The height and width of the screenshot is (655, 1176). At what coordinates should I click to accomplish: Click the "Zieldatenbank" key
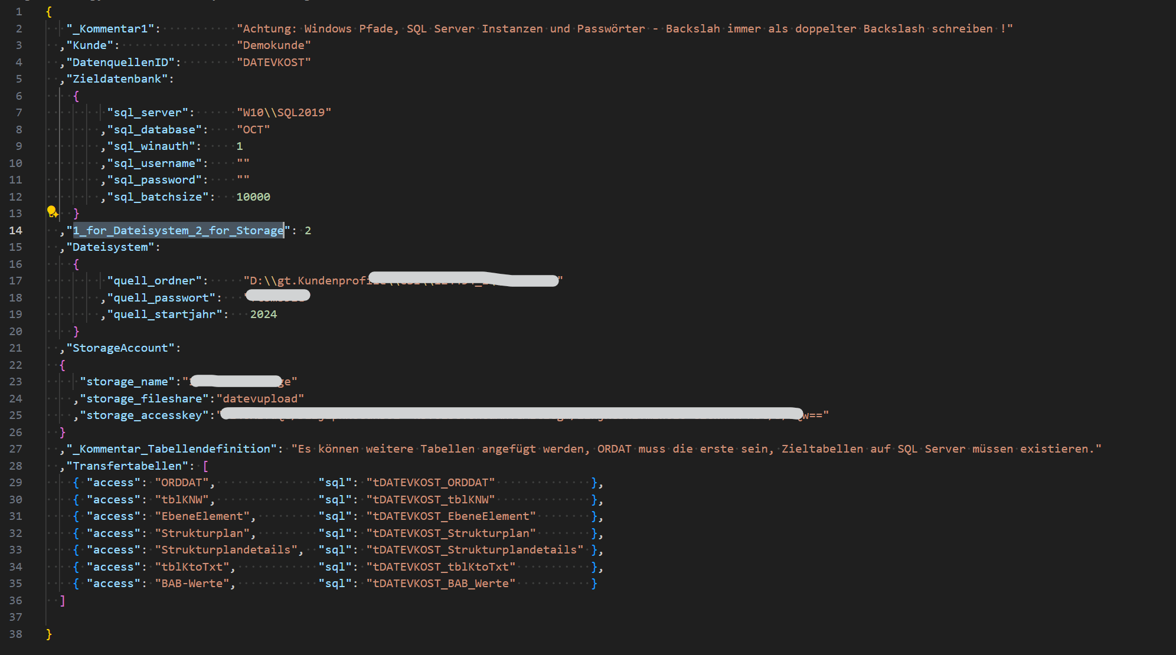(120, 79)
